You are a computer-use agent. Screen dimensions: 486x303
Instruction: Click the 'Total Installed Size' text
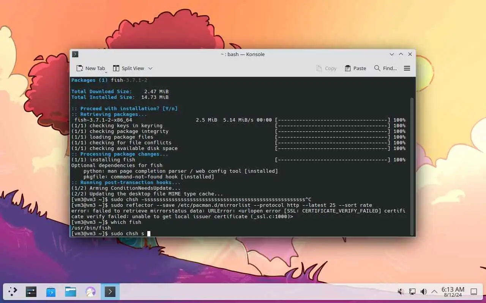pos(103,97)
